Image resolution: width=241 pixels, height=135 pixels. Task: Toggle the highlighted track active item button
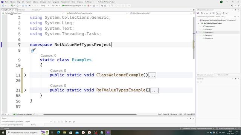(218, 13)
